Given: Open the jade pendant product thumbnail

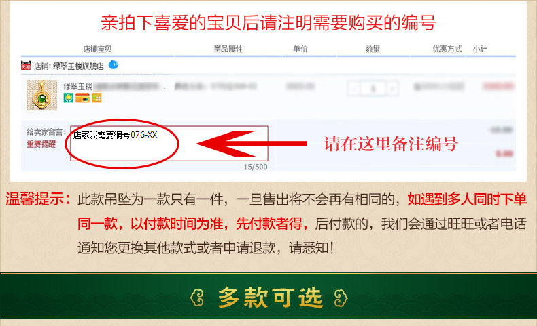Looking at the screenshot, I should pyautogui.click(x=41, y=96).
